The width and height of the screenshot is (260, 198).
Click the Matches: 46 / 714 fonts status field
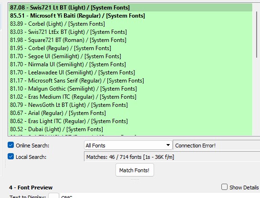(x=172, y=156)
